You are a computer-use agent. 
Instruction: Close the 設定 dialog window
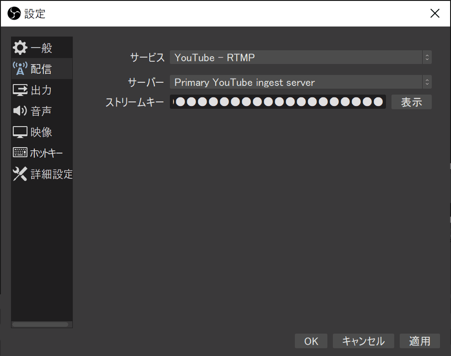[435, 13]
